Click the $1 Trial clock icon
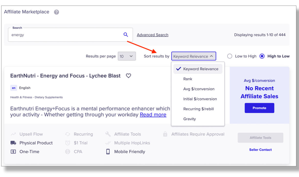 pyautogui.click(x=68, y=143)
